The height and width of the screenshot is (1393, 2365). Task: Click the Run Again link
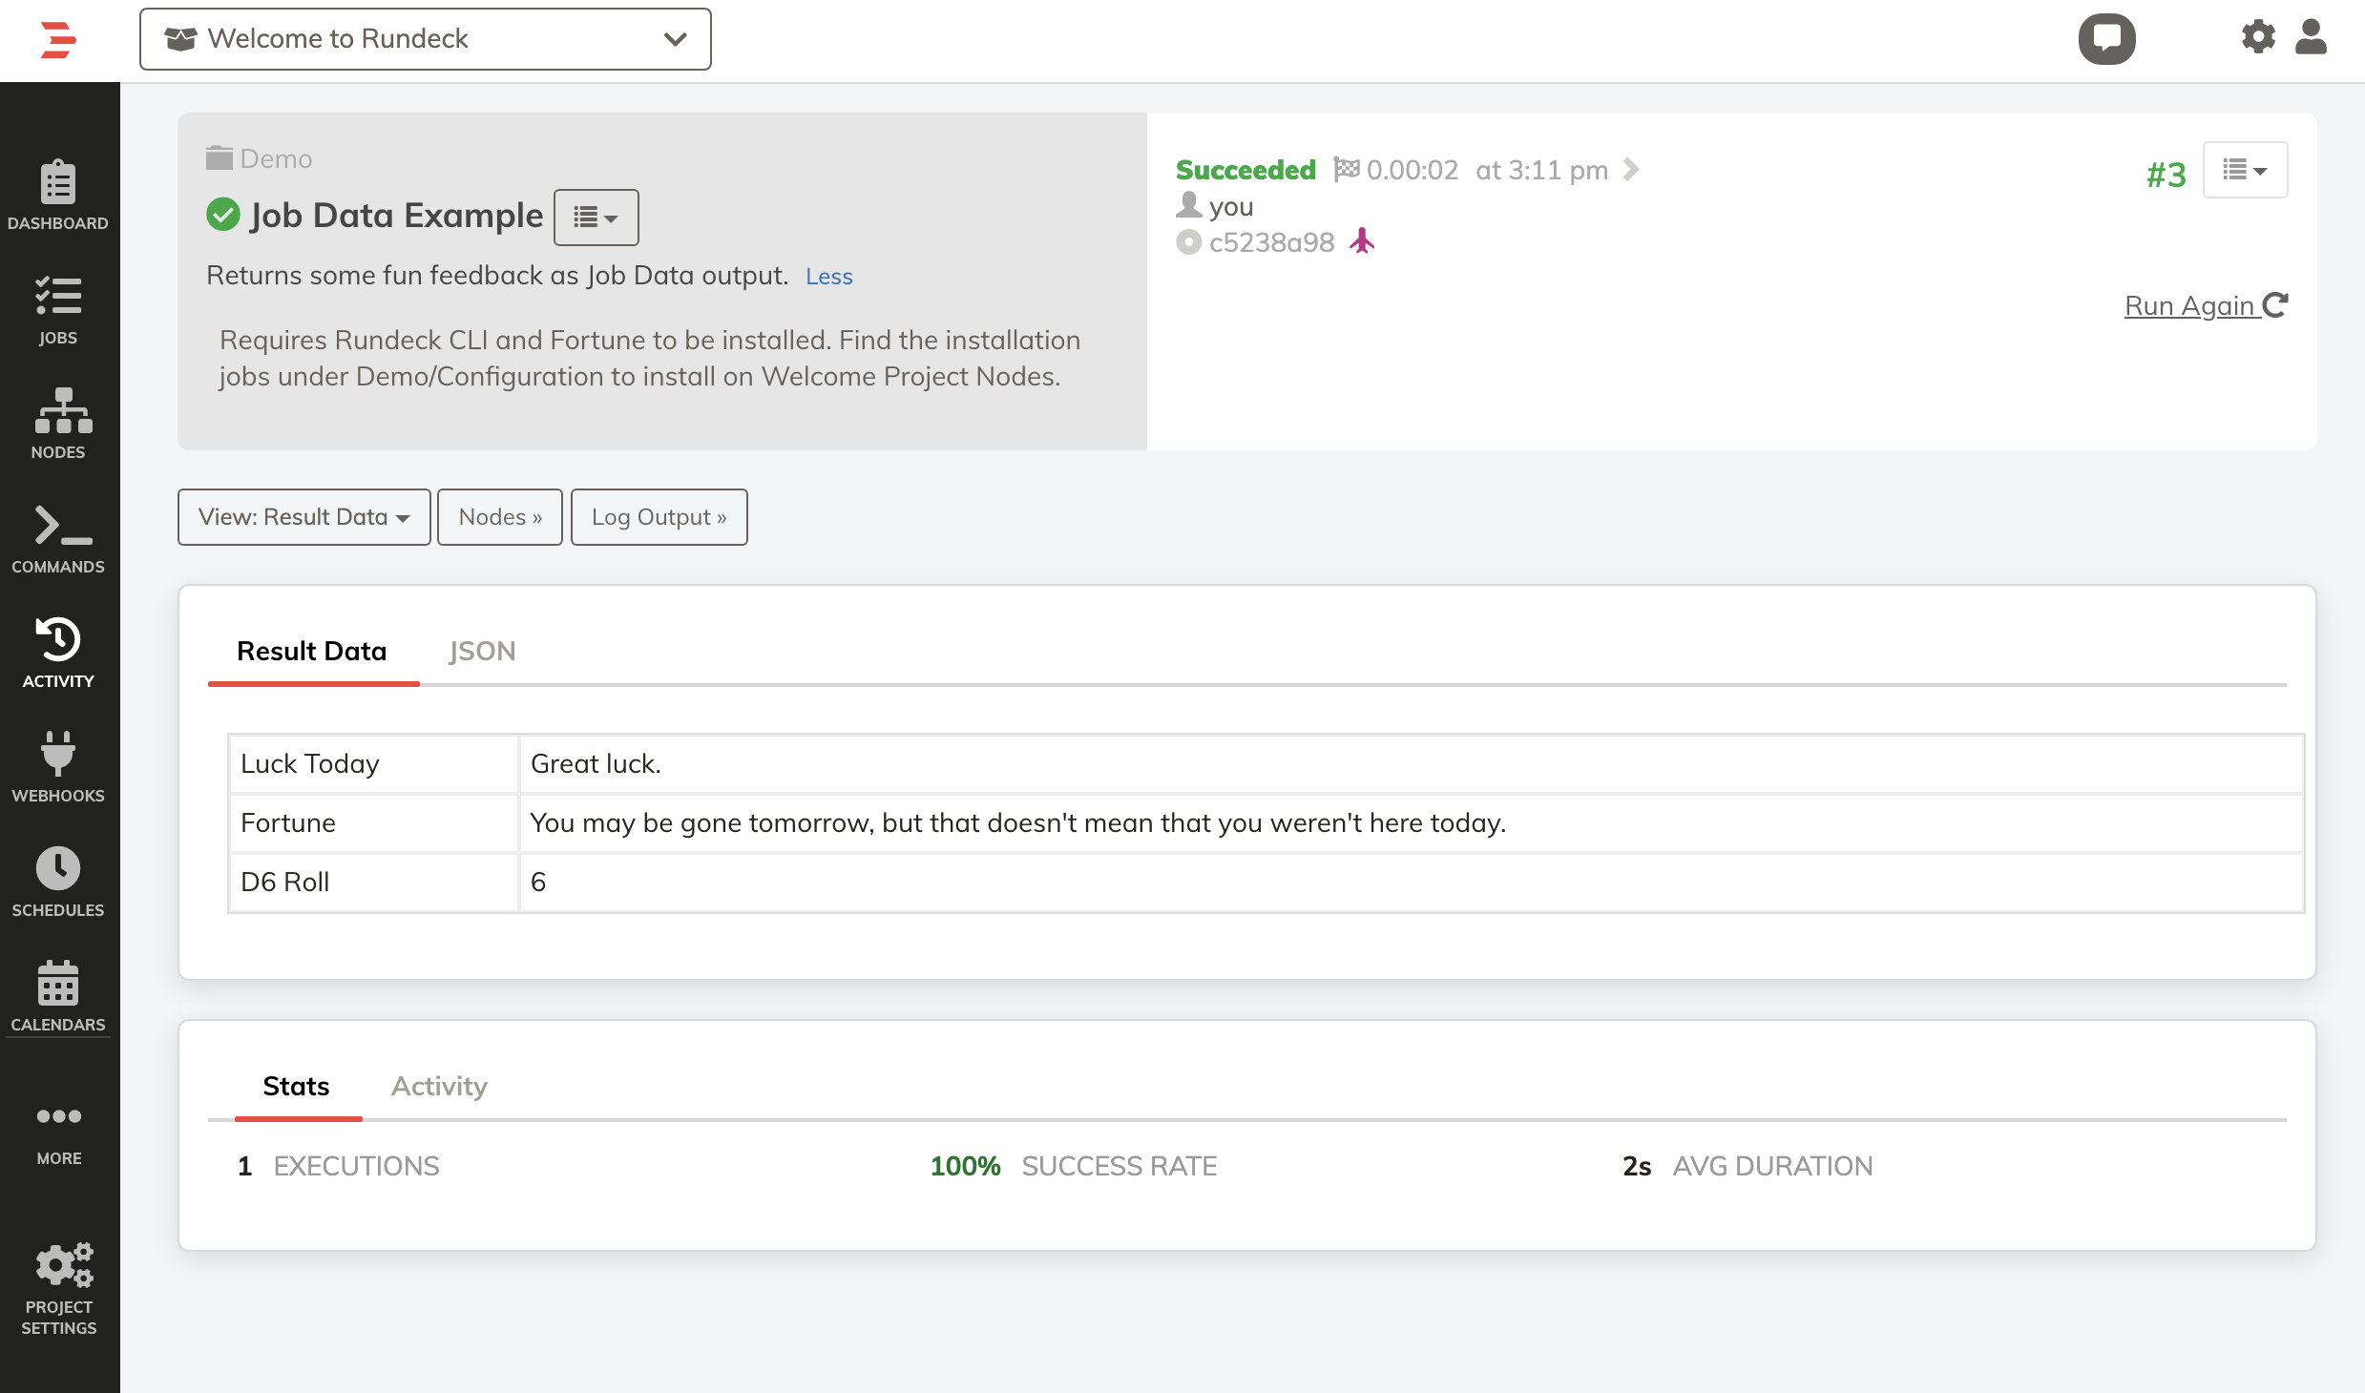tap(2206, 305)
